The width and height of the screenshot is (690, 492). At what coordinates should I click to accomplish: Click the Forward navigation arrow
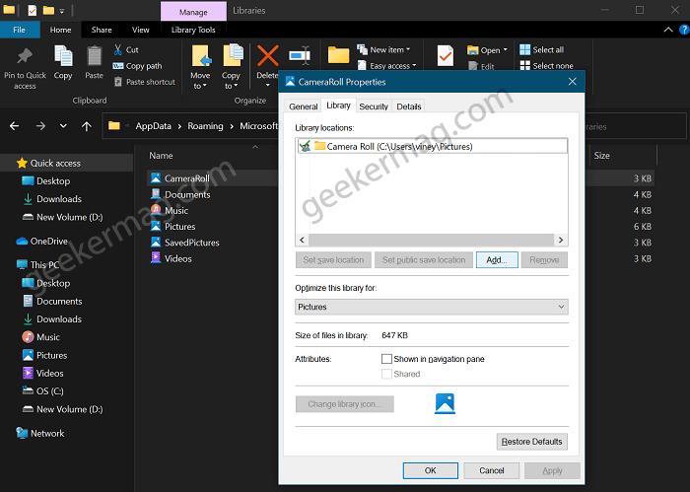point(41,126)
